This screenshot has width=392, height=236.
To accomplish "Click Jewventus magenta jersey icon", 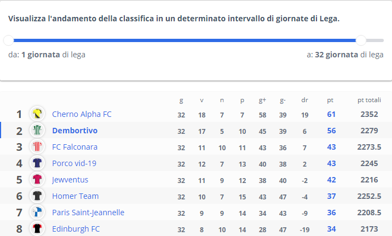I will [37, 179].
